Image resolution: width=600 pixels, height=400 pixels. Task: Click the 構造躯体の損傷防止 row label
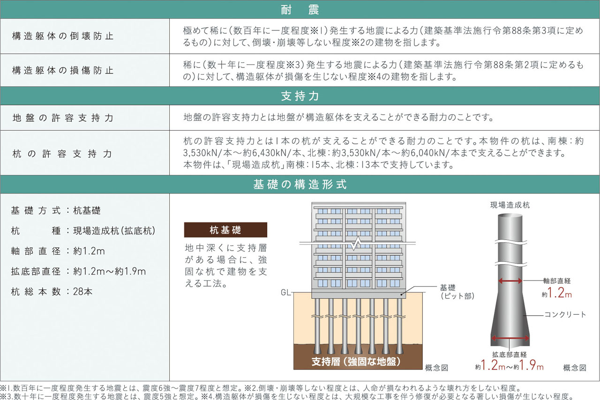(62, 71)
